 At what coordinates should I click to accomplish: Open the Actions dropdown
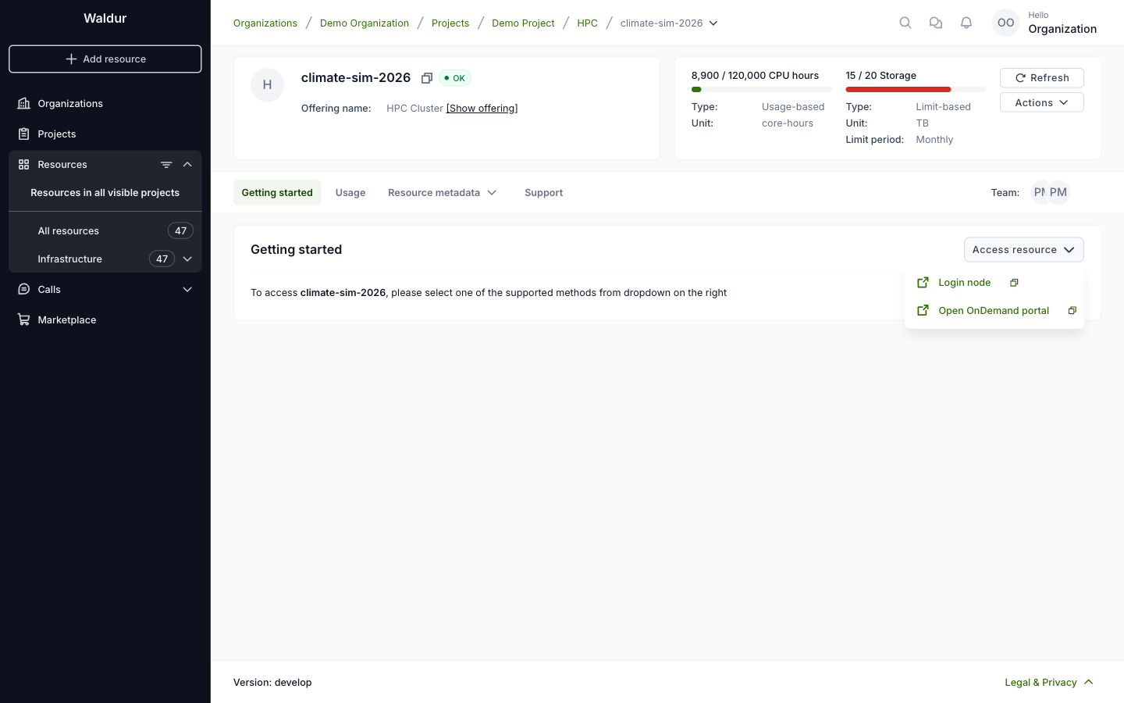(x=1042, y=102)
